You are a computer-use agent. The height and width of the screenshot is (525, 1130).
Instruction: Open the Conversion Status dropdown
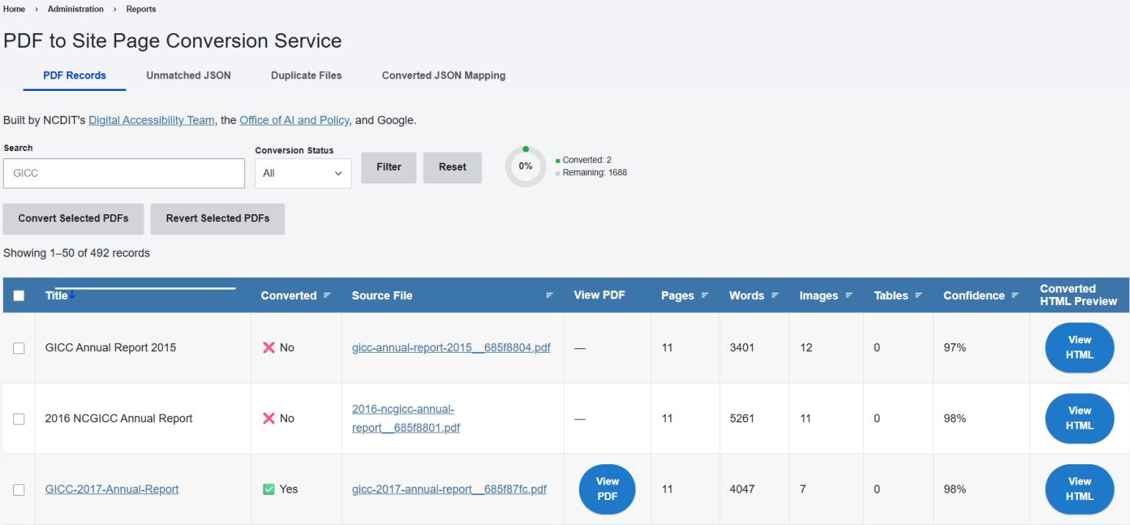click(303, 173)
